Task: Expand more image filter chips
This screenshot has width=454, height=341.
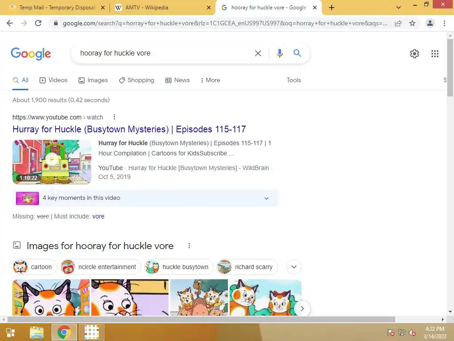Action: click(294, 267)
